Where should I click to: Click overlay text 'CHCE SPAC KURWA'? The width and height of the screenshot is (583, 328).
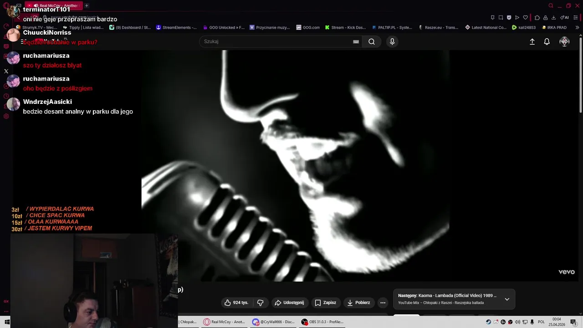[x=57, y=215]
